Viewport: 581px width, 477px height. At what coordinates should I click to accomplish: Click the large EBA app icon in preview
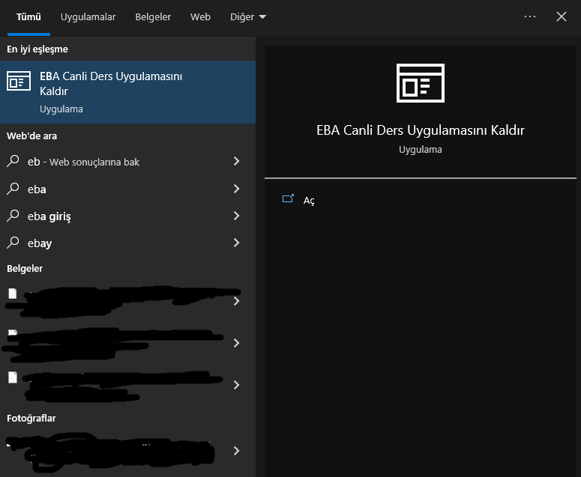pyautogui.click(x=420, y=83)
